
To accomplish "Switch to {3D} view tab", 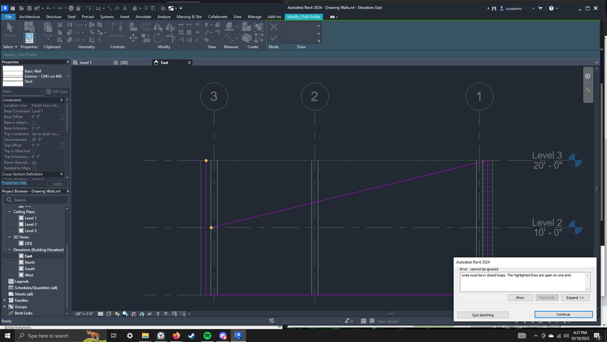I will (124, 63).
